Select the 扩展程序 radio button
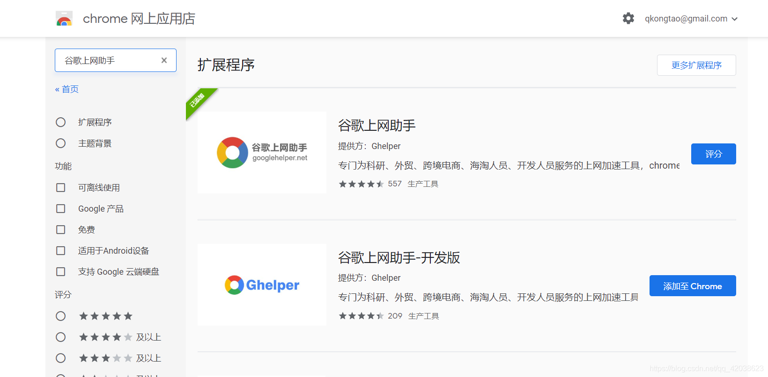 [x=61, y=122]
